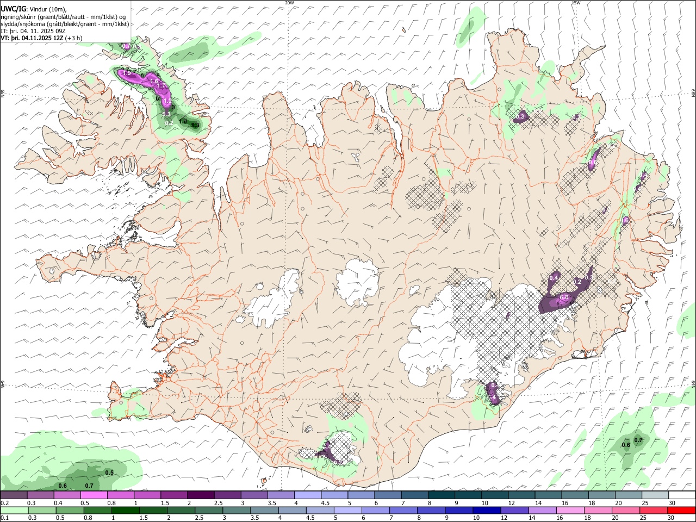The width and height of the screenshot is (696, 522).
Task: Pick the bright pink swatch above 0.5 on snow scale
Action: tap(94, 495)
